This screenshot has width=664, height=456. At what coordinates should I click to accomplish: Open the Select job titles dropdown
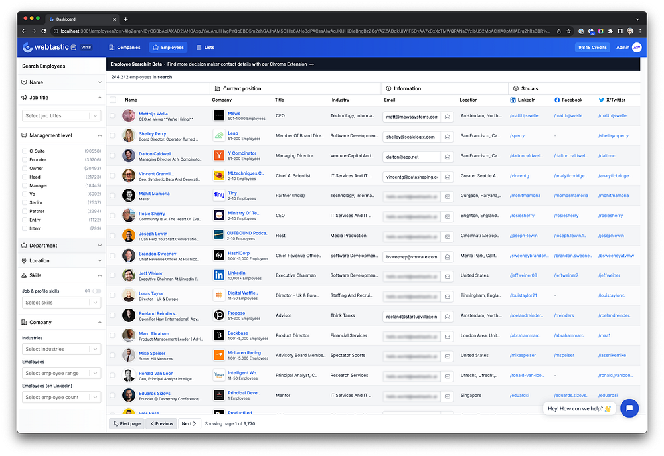[x=61, y=115]
